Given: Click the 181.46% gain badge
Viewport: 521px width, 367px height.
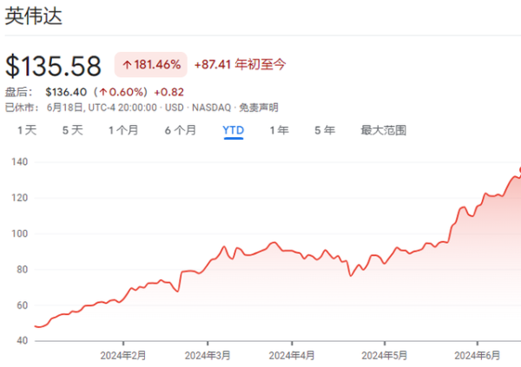Looking at the screenshot, I should point(151,64).
